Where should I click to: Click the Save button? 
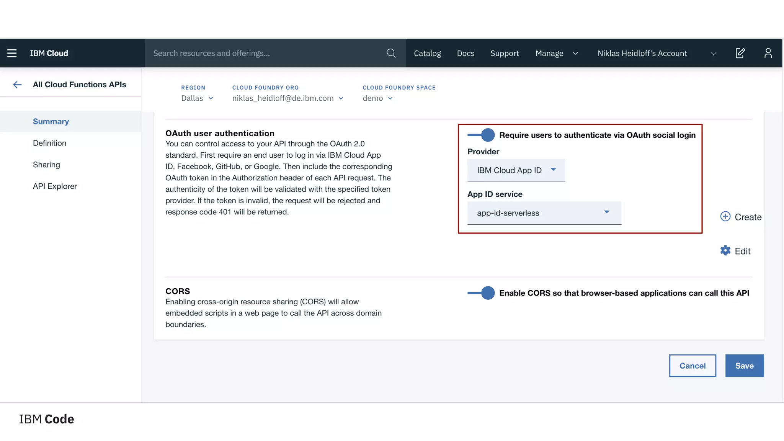tap(744, 366)
